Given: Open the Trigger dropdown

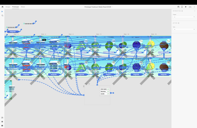Looking at the screenshot, I should click(184, 17).
